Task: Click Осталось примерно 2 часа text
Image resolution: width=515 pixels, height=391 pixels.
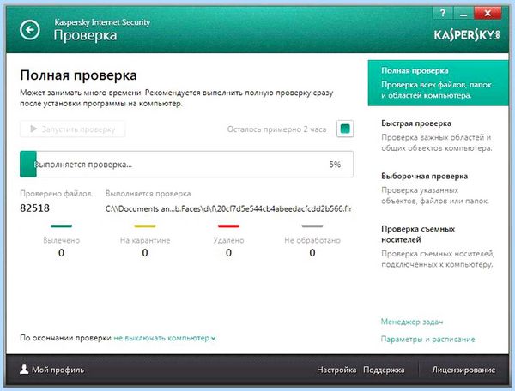Action: (276, 129)
